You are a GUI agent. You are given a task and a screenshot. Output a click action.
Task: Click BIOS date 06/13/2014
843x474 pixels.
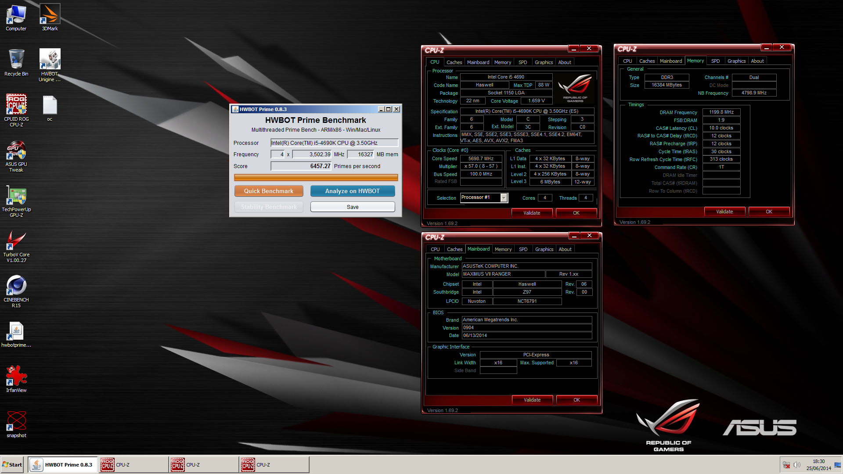[x=527, y=336]
